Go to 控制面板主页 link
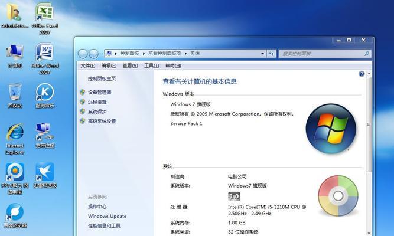The width and height of the screenshot is (394, 236). pos(102,78)
